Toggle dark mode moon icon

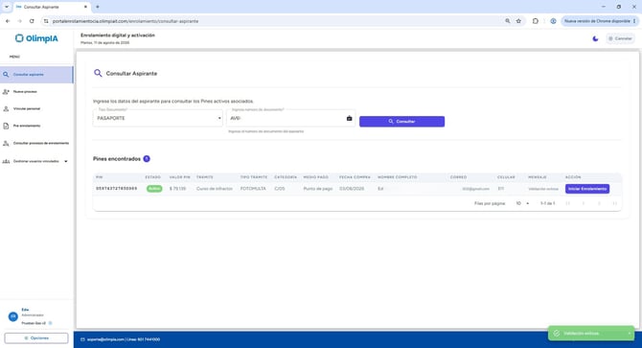tap(595, 38)
